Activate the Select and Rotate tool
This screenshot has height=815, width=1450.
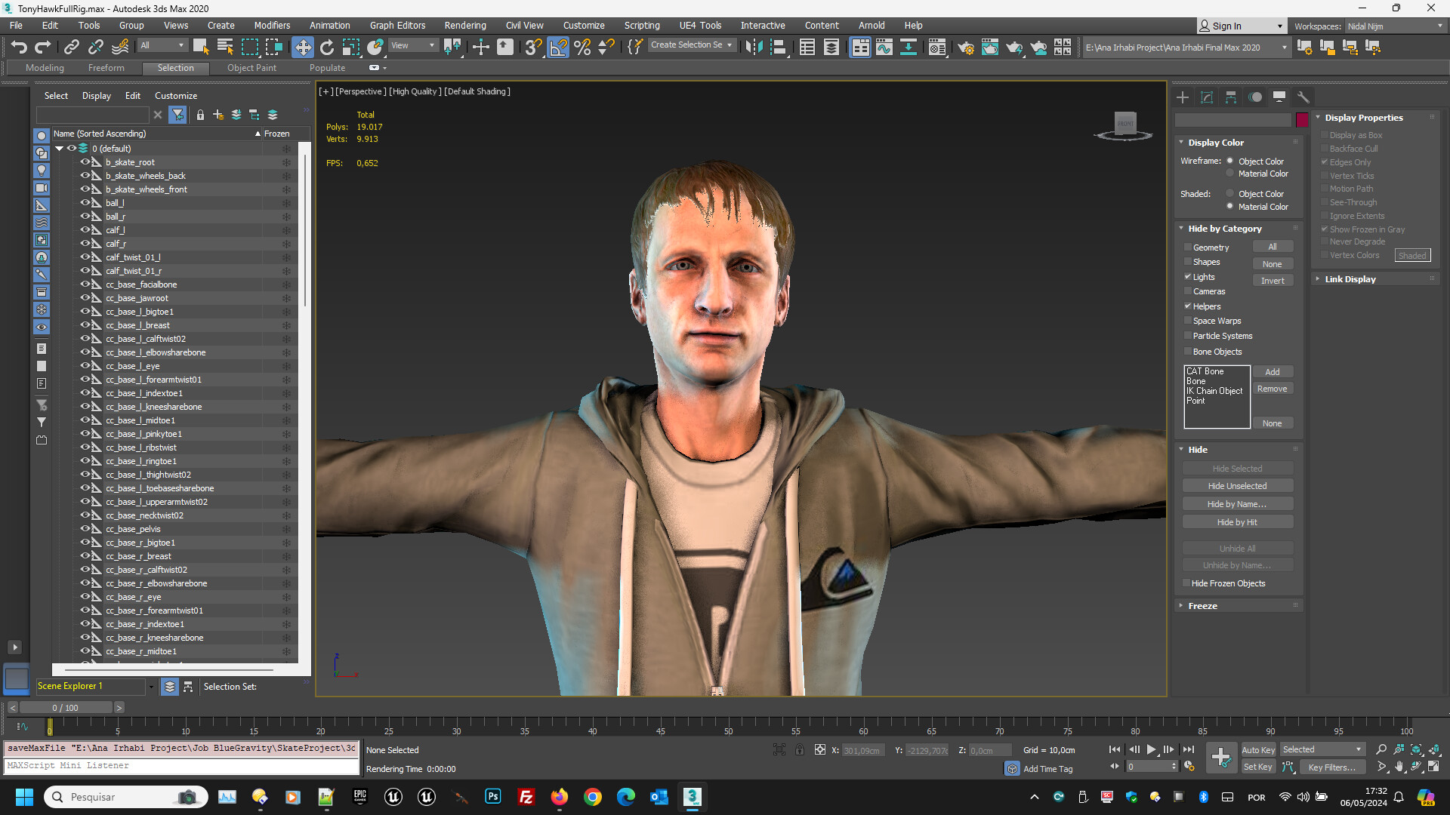tap(327, 47)
